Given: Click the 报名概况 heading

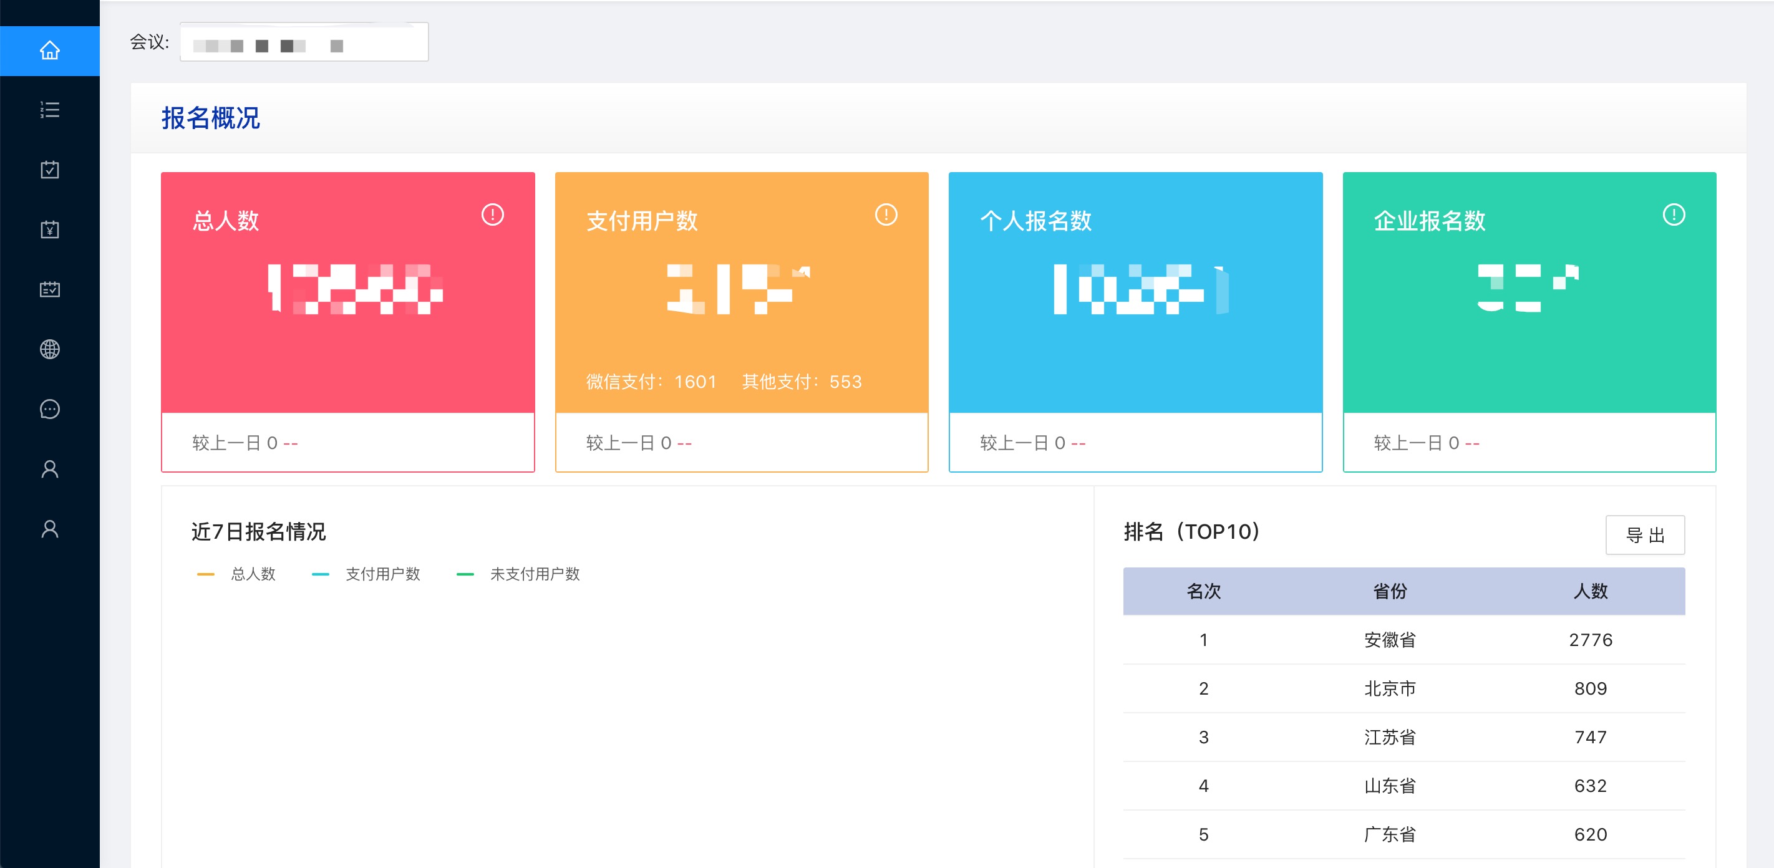Looking at the screenshot, I should click(x=211, y=118).
